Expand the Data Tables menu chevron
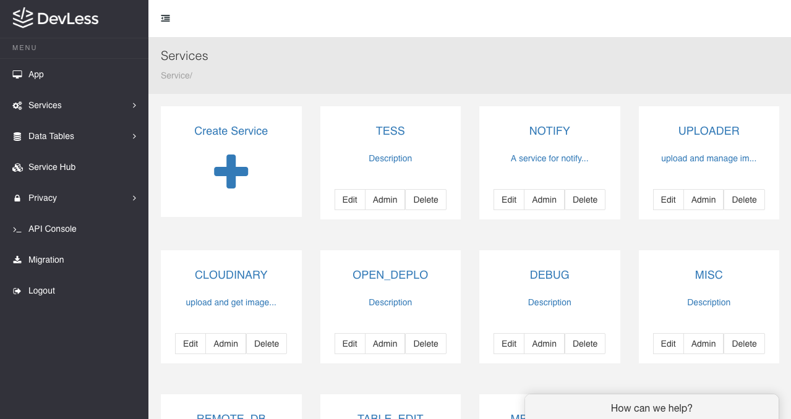This screenshot has width=791, height=419. coord(134,136)
